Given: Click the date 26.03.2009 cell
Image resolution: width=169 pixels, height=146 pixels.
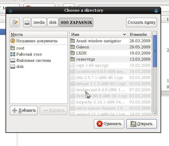Looking at the screenshot, I should coord(140,41).
